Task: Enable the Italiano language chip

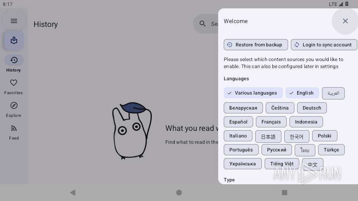Action: tap(238, 136)
